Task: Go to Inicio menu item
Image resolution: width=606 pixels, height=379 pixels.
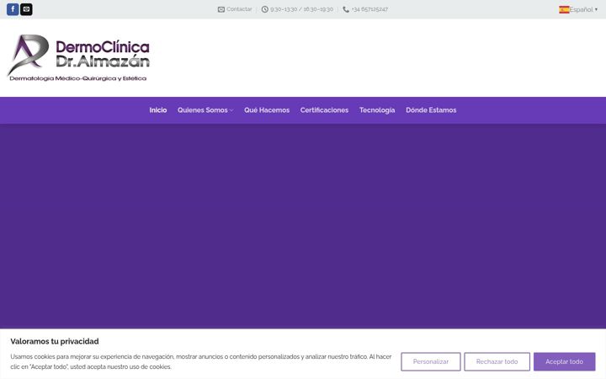Action: pyautogui.click(x=158, y=110)
